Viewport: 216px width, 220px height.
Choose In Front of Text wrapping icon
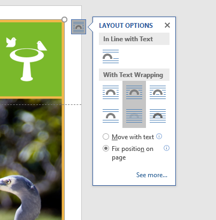pyautogui.click(x=158, y=116)
